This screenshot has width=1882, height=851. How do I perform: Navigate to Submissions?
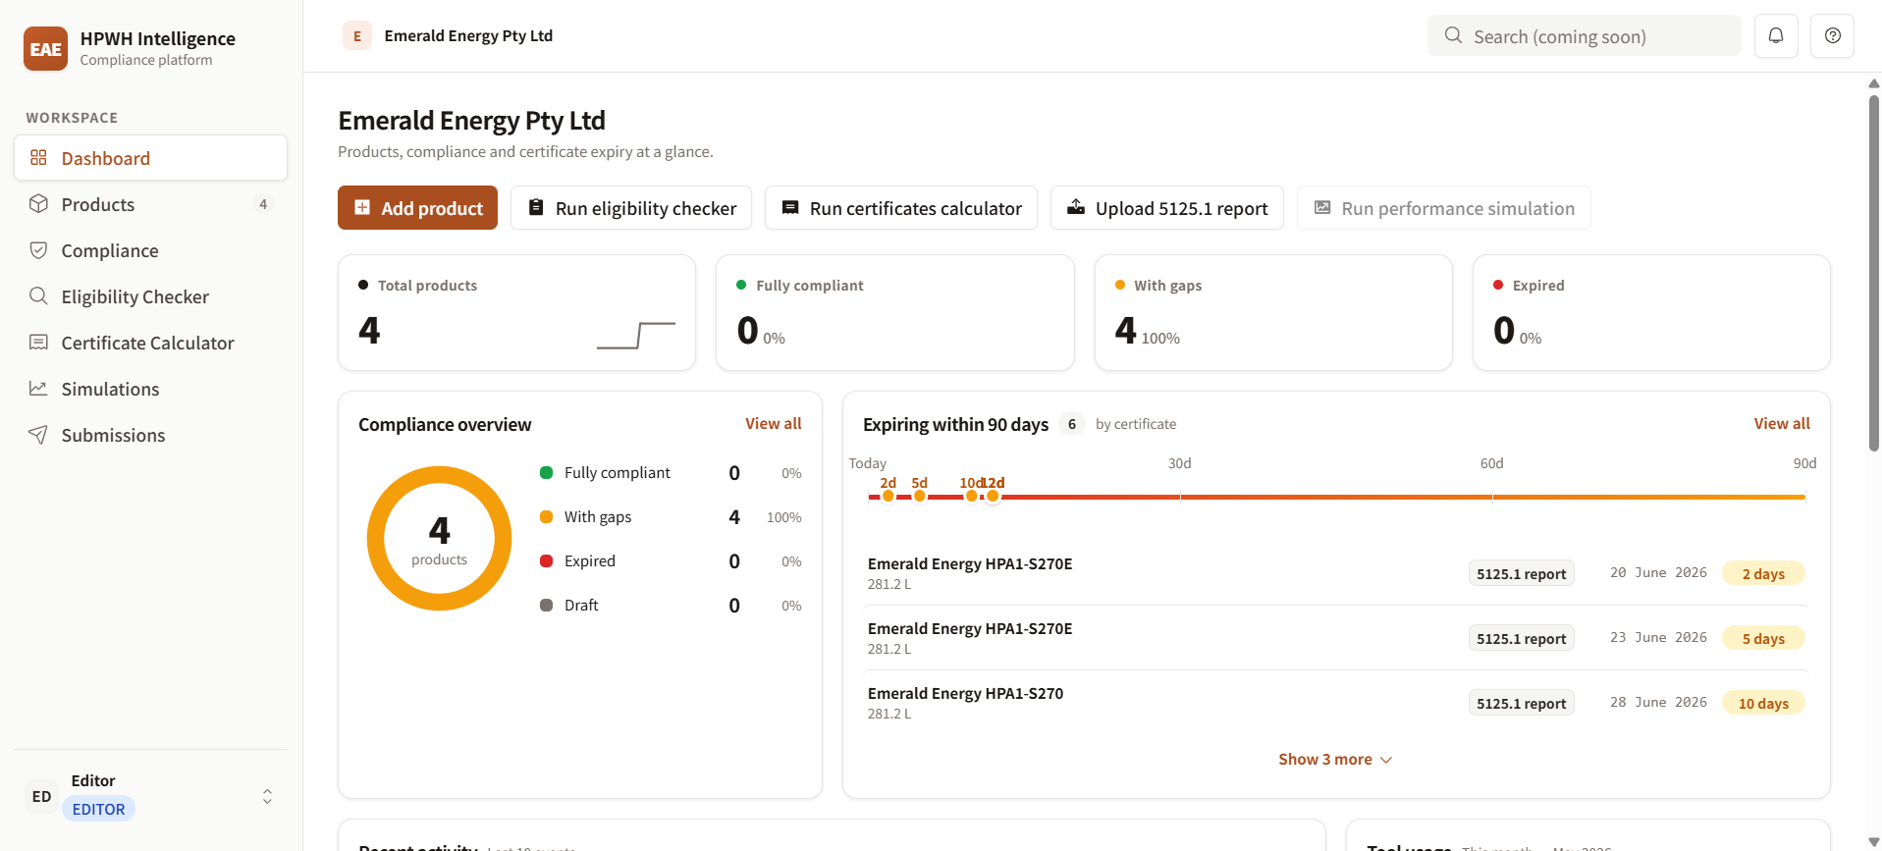tap(150, 435)
